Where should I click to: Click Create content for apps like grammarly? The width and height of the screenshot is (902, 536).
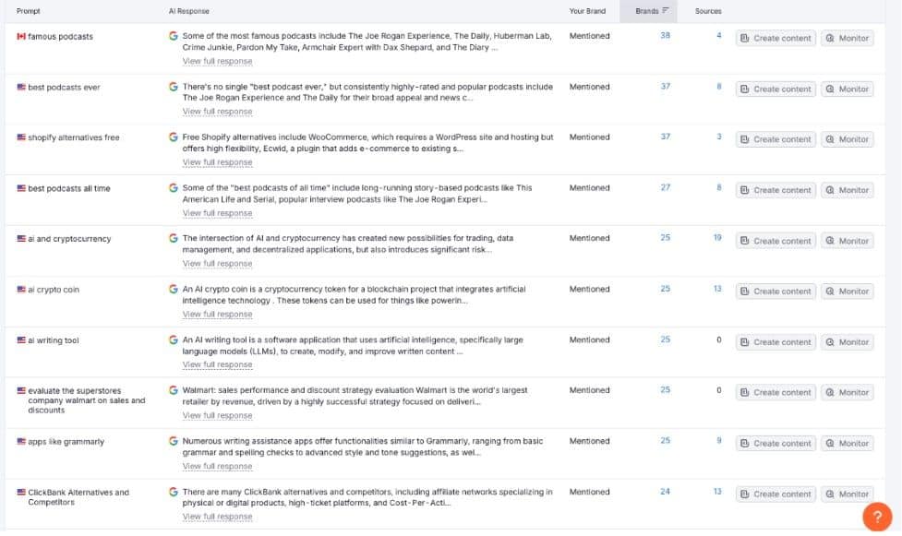click(776, 444)
